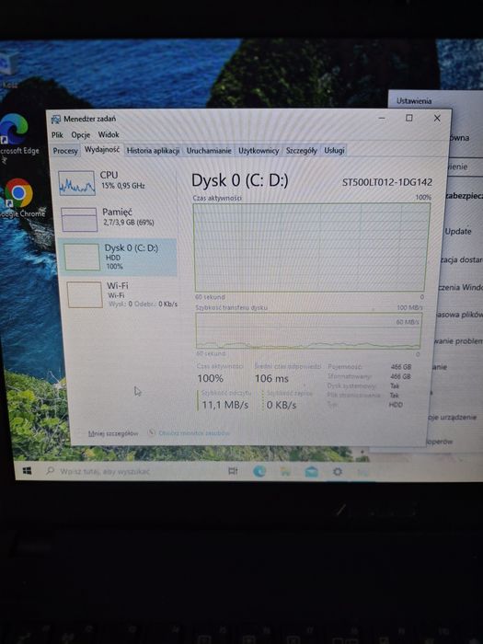The height and width of the screenshot is (644, 483).
Task: Click the 11,1 MB/s read speed value
Action: 225,405
